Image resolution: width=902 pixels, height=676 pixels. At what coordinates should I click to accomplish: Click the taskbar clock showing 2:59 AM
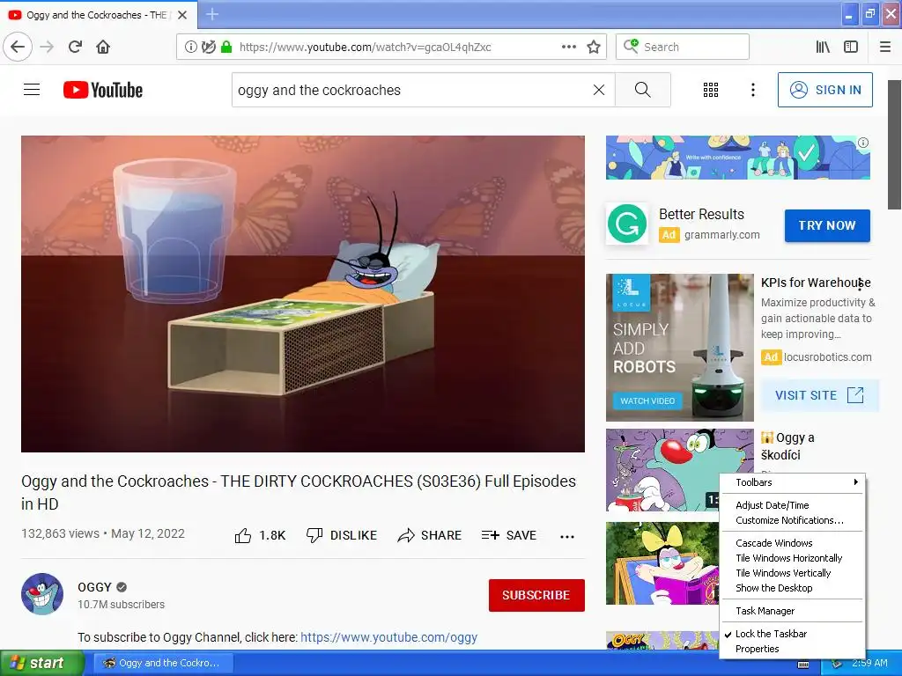click(x=869, y=663)
